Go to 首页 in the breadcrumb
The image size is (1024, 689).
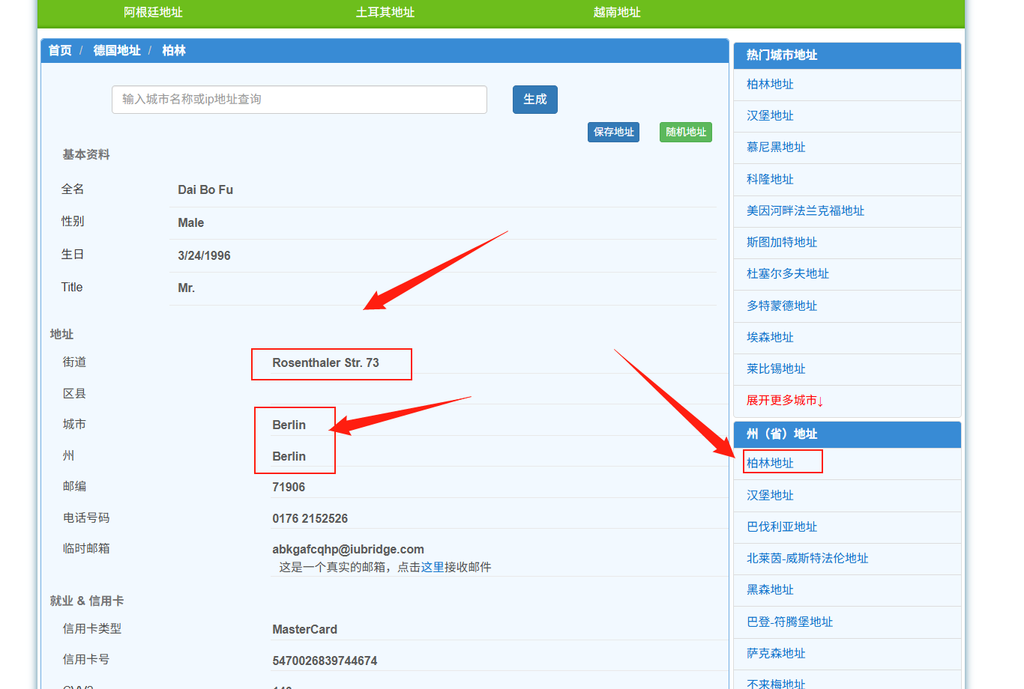coord(60,50)
